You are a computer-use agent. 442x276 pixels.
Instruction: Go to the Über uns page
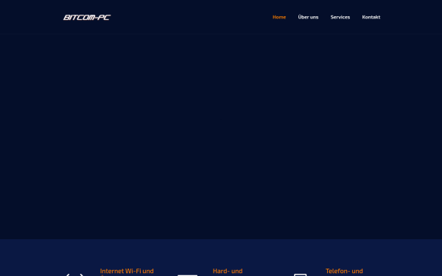[x=308, y=17]
